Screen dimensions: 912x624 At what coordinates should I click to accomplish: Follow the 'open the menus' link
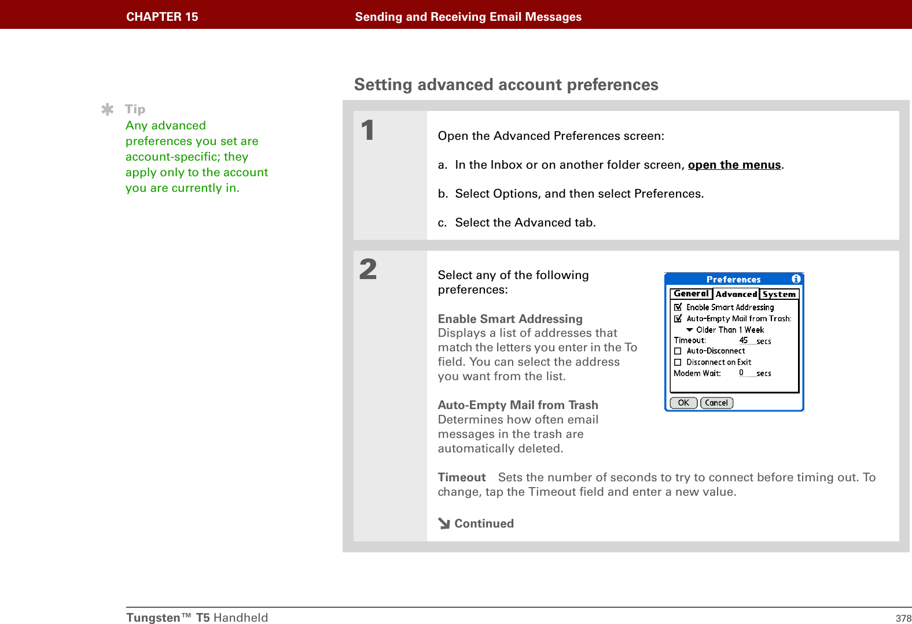point(734,165)
